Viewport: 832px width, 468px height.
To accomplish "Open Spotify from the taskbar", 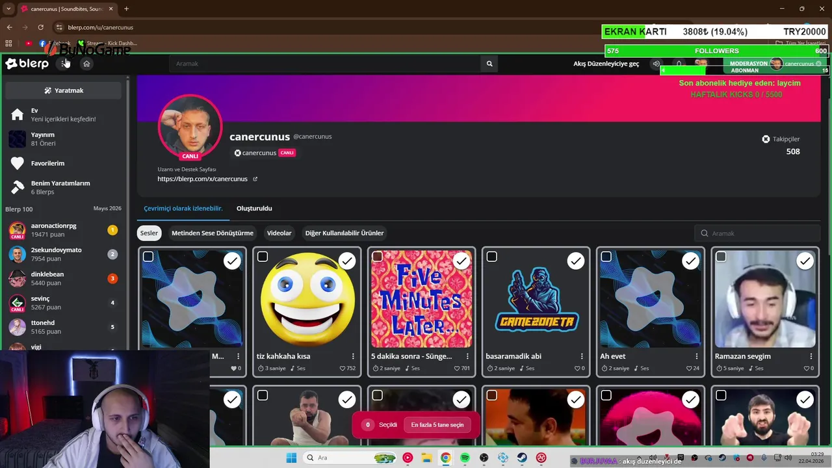I will click(x=465, y=458).
